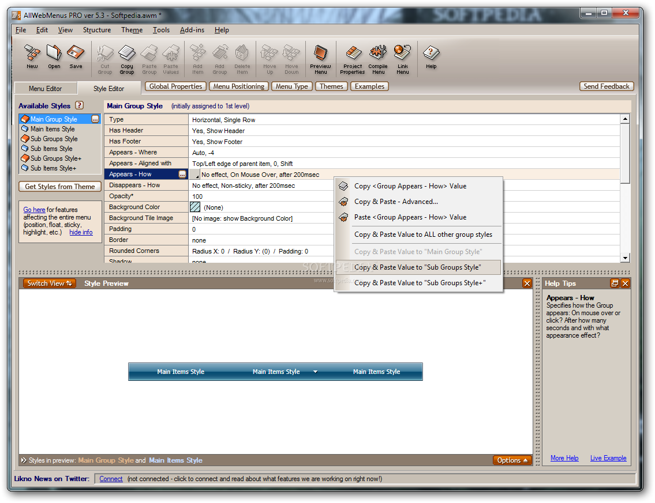Select Sub Items Style+ in the list
Screen dimensions: 655x503
click(x=54, y=168)
